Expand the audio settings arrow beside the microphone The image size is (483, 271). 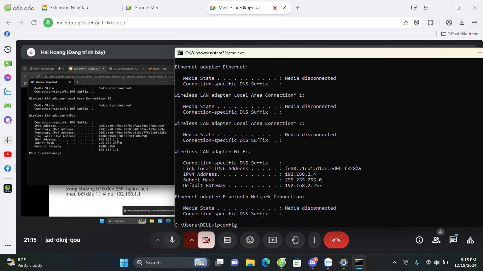pyautogui.click(x=158, y=240)
